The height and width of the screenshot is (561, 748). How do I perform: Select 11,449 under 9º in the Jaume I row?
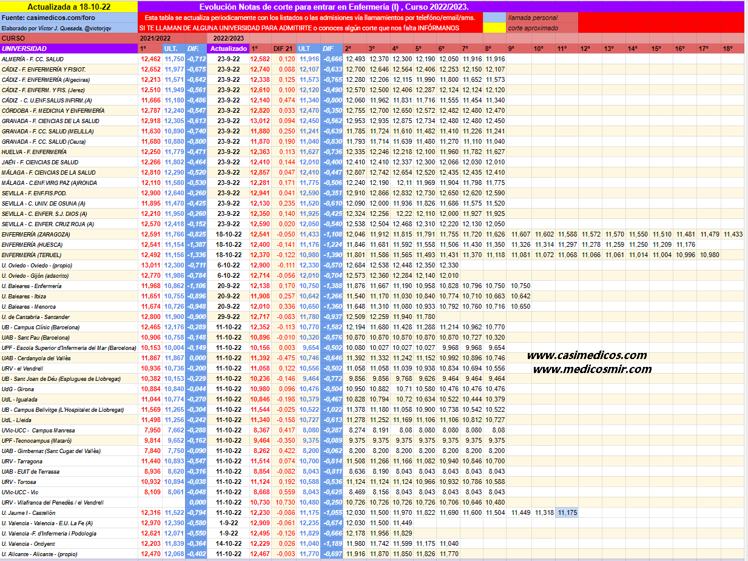521,512
